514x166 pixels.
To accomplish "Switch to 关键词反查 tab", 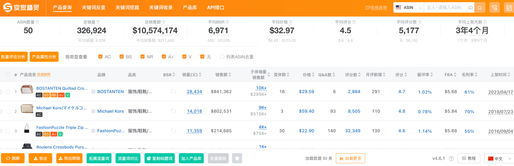I will click(94, 8).
